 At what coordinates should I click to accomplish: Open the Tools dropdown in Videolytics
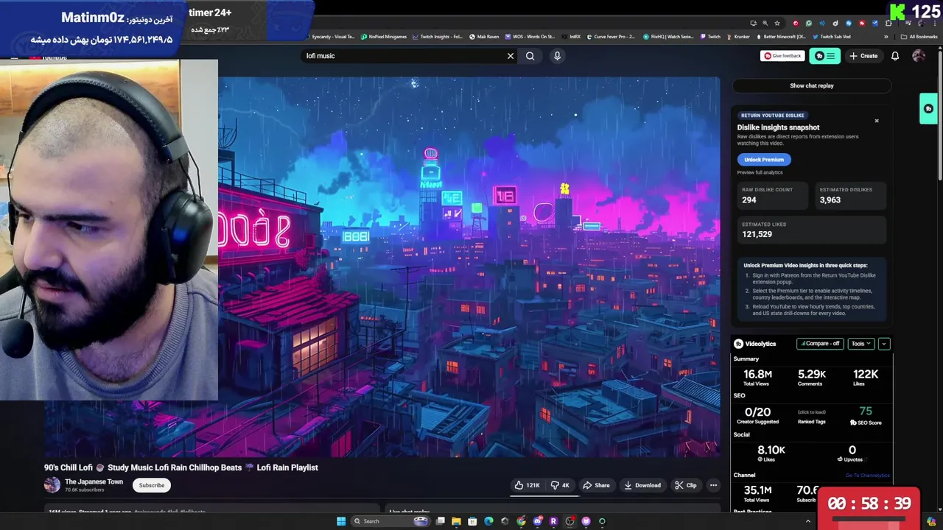click(x=860, y=344)
